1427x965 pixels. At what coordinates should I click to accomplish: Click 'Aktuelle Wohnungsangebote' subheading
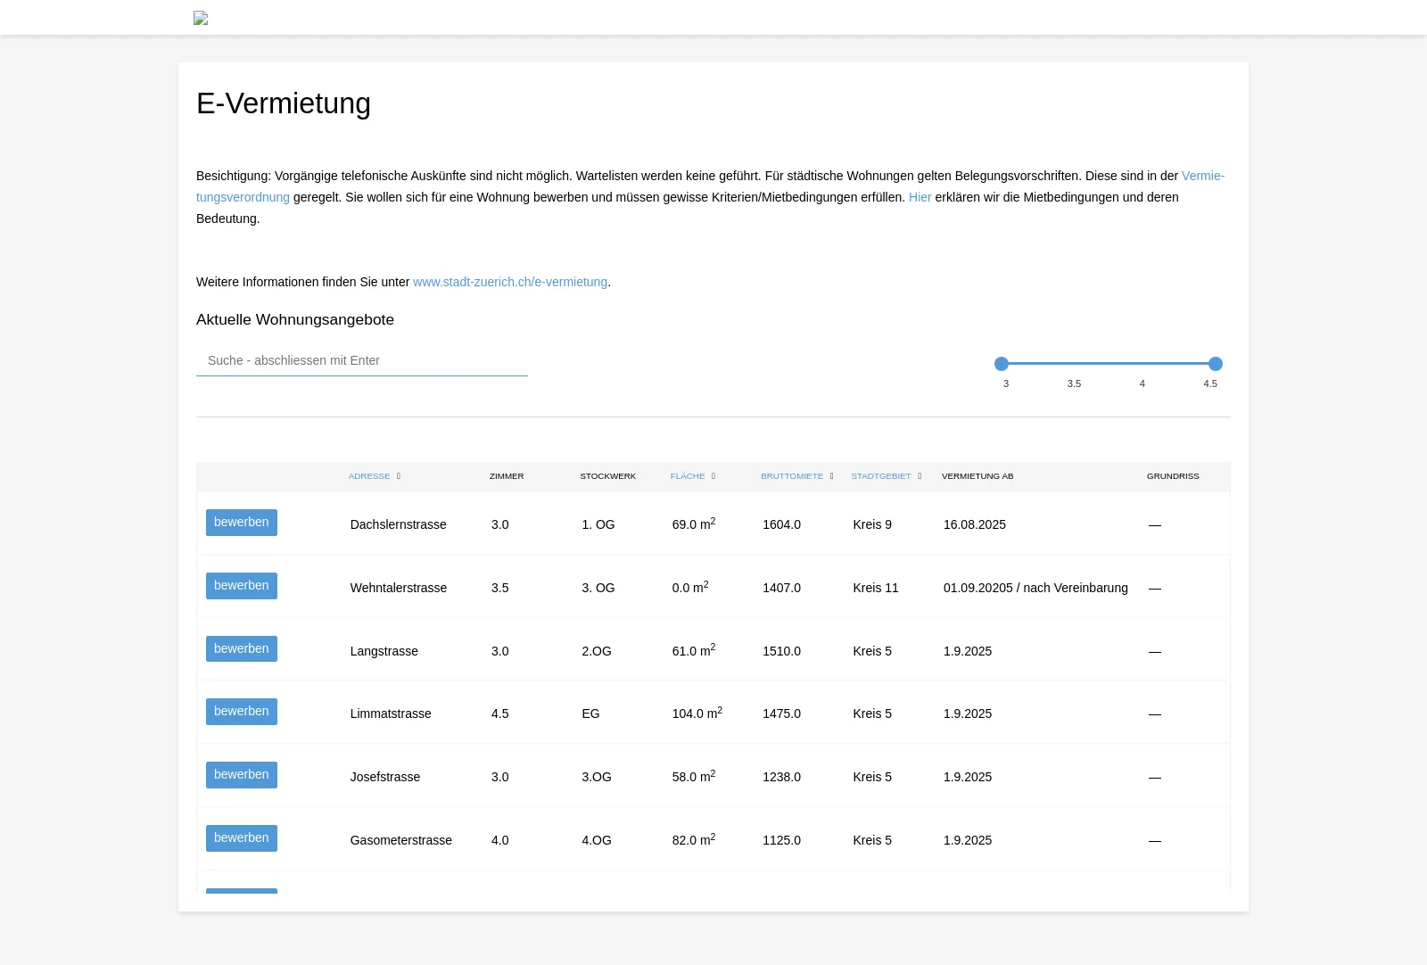(295, 319)
